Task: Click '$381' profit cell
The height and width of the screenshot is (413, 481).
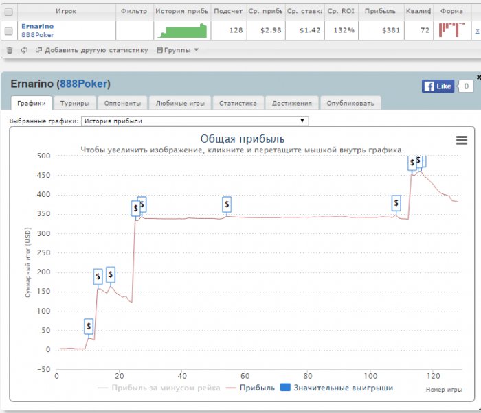Action: (x=391, y=30)
